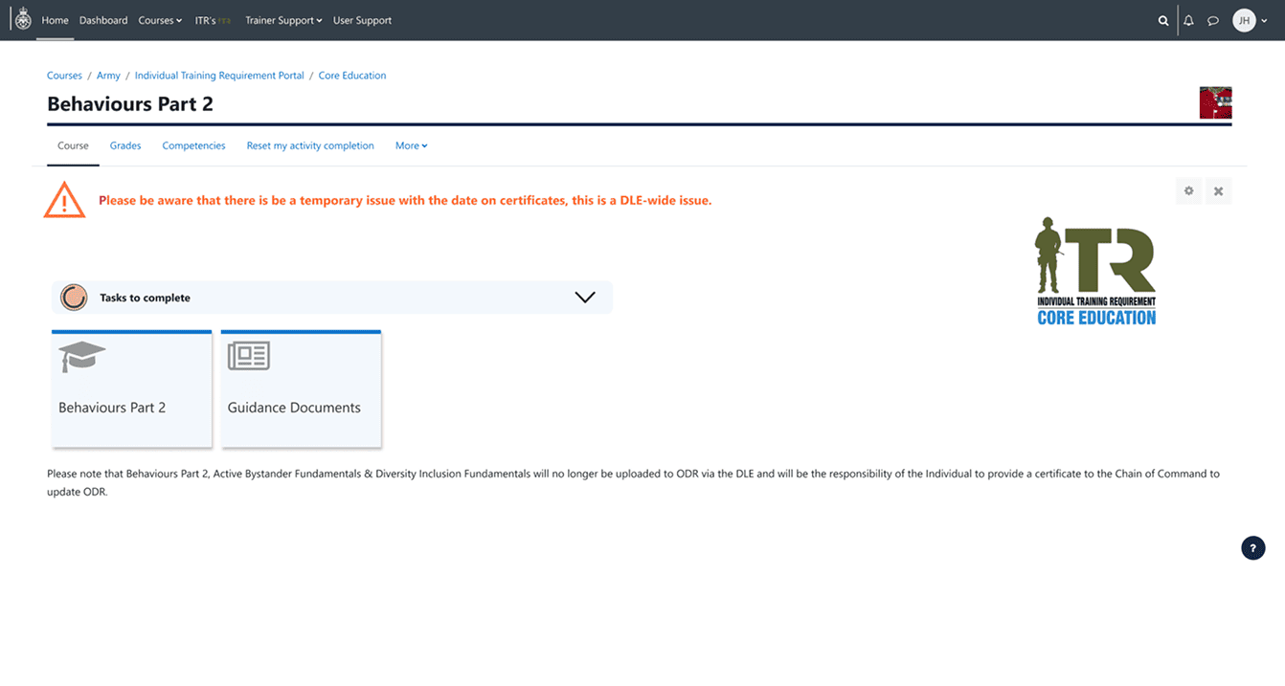Click the Behaviours Part 2 graduation cap tile

tap(131, 388)
